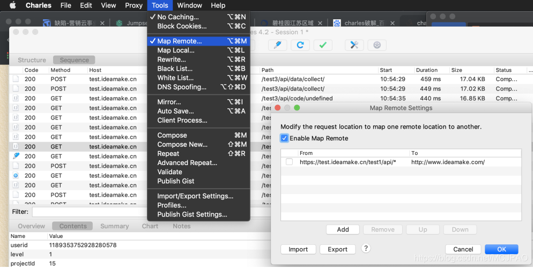This screenshot has width=533, height=268.
Task: Choose Advanced Repeat menu entry
Action: [198, 162]
